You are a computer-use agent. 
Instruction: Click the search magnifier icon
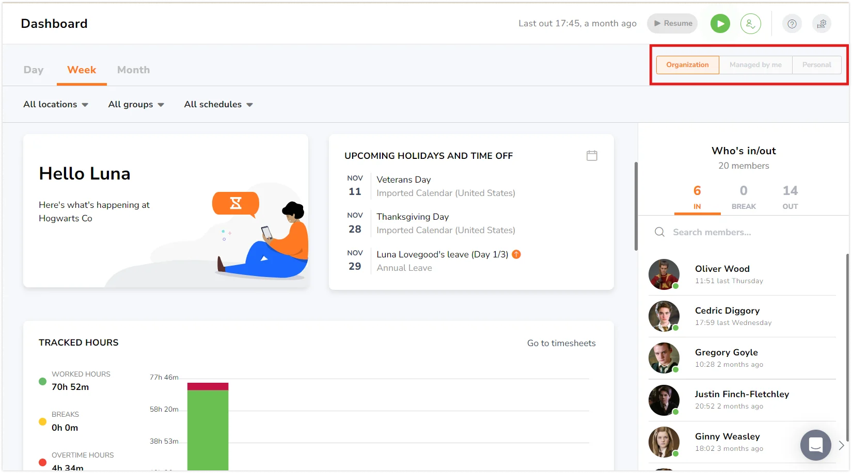point(659,232)
